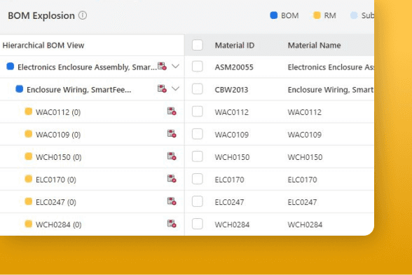Image resolution: width=412 pixels, height=275 pixels.
Task: Collapse the Electronics Enclosure Assembly node
Action: tap(175, 67)
